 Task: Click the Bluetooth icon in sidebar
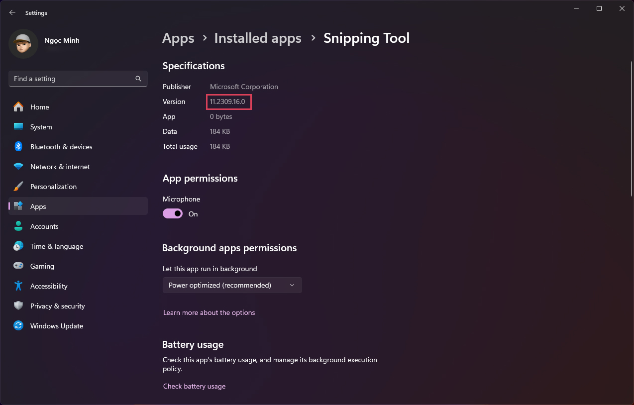pyautogui.click(x=18, y=147)
